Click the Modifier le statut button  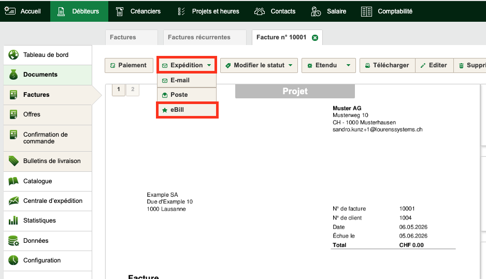[x=259, y=65]
